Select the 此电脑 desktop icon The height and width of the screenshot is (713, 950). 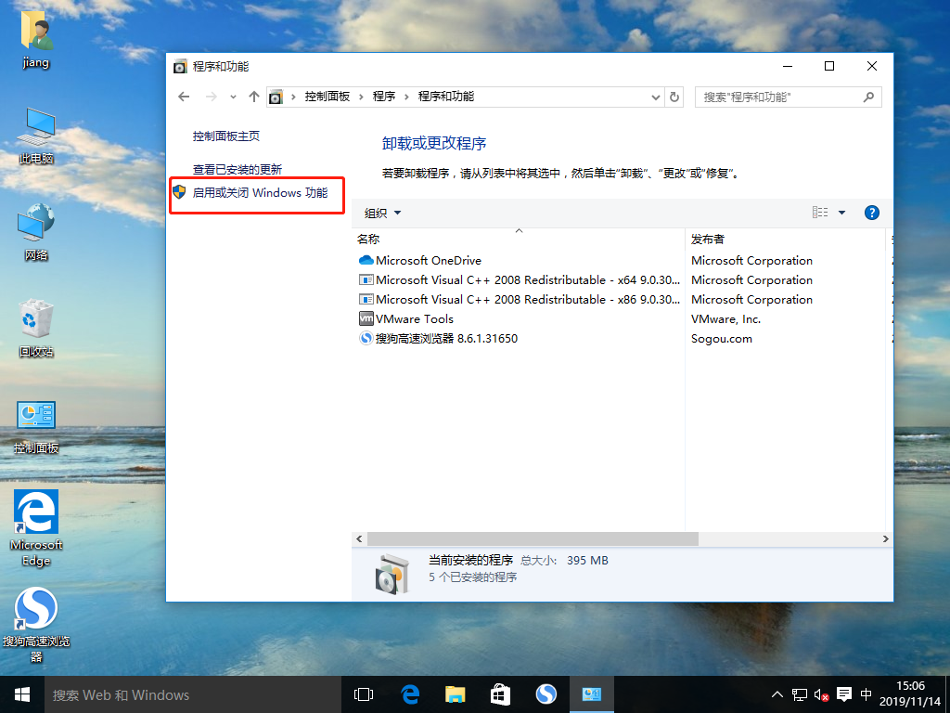tap(36, 136)
